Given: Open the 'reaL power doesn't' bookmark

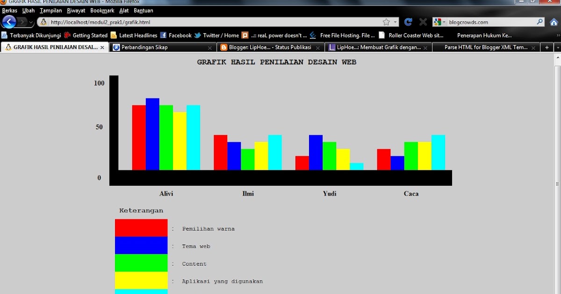Looking at the screenshot, I should (x=275, y=35).
